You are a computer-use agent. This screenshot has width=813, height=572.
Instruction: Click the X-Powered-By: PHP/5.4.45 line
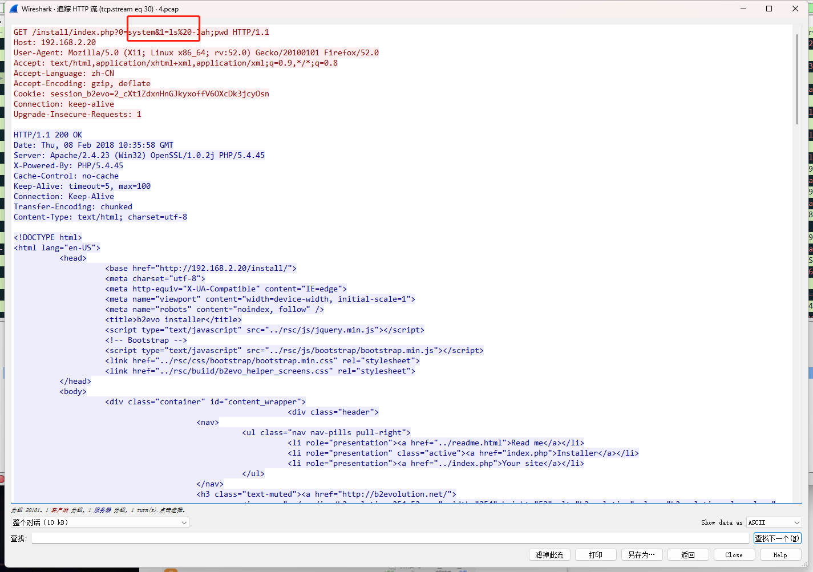(68, 165)
